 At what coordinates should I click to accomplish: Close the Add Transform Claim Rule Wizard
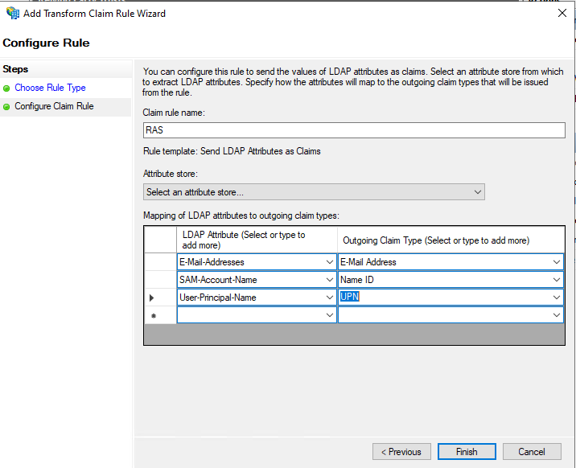pos(562,13)
